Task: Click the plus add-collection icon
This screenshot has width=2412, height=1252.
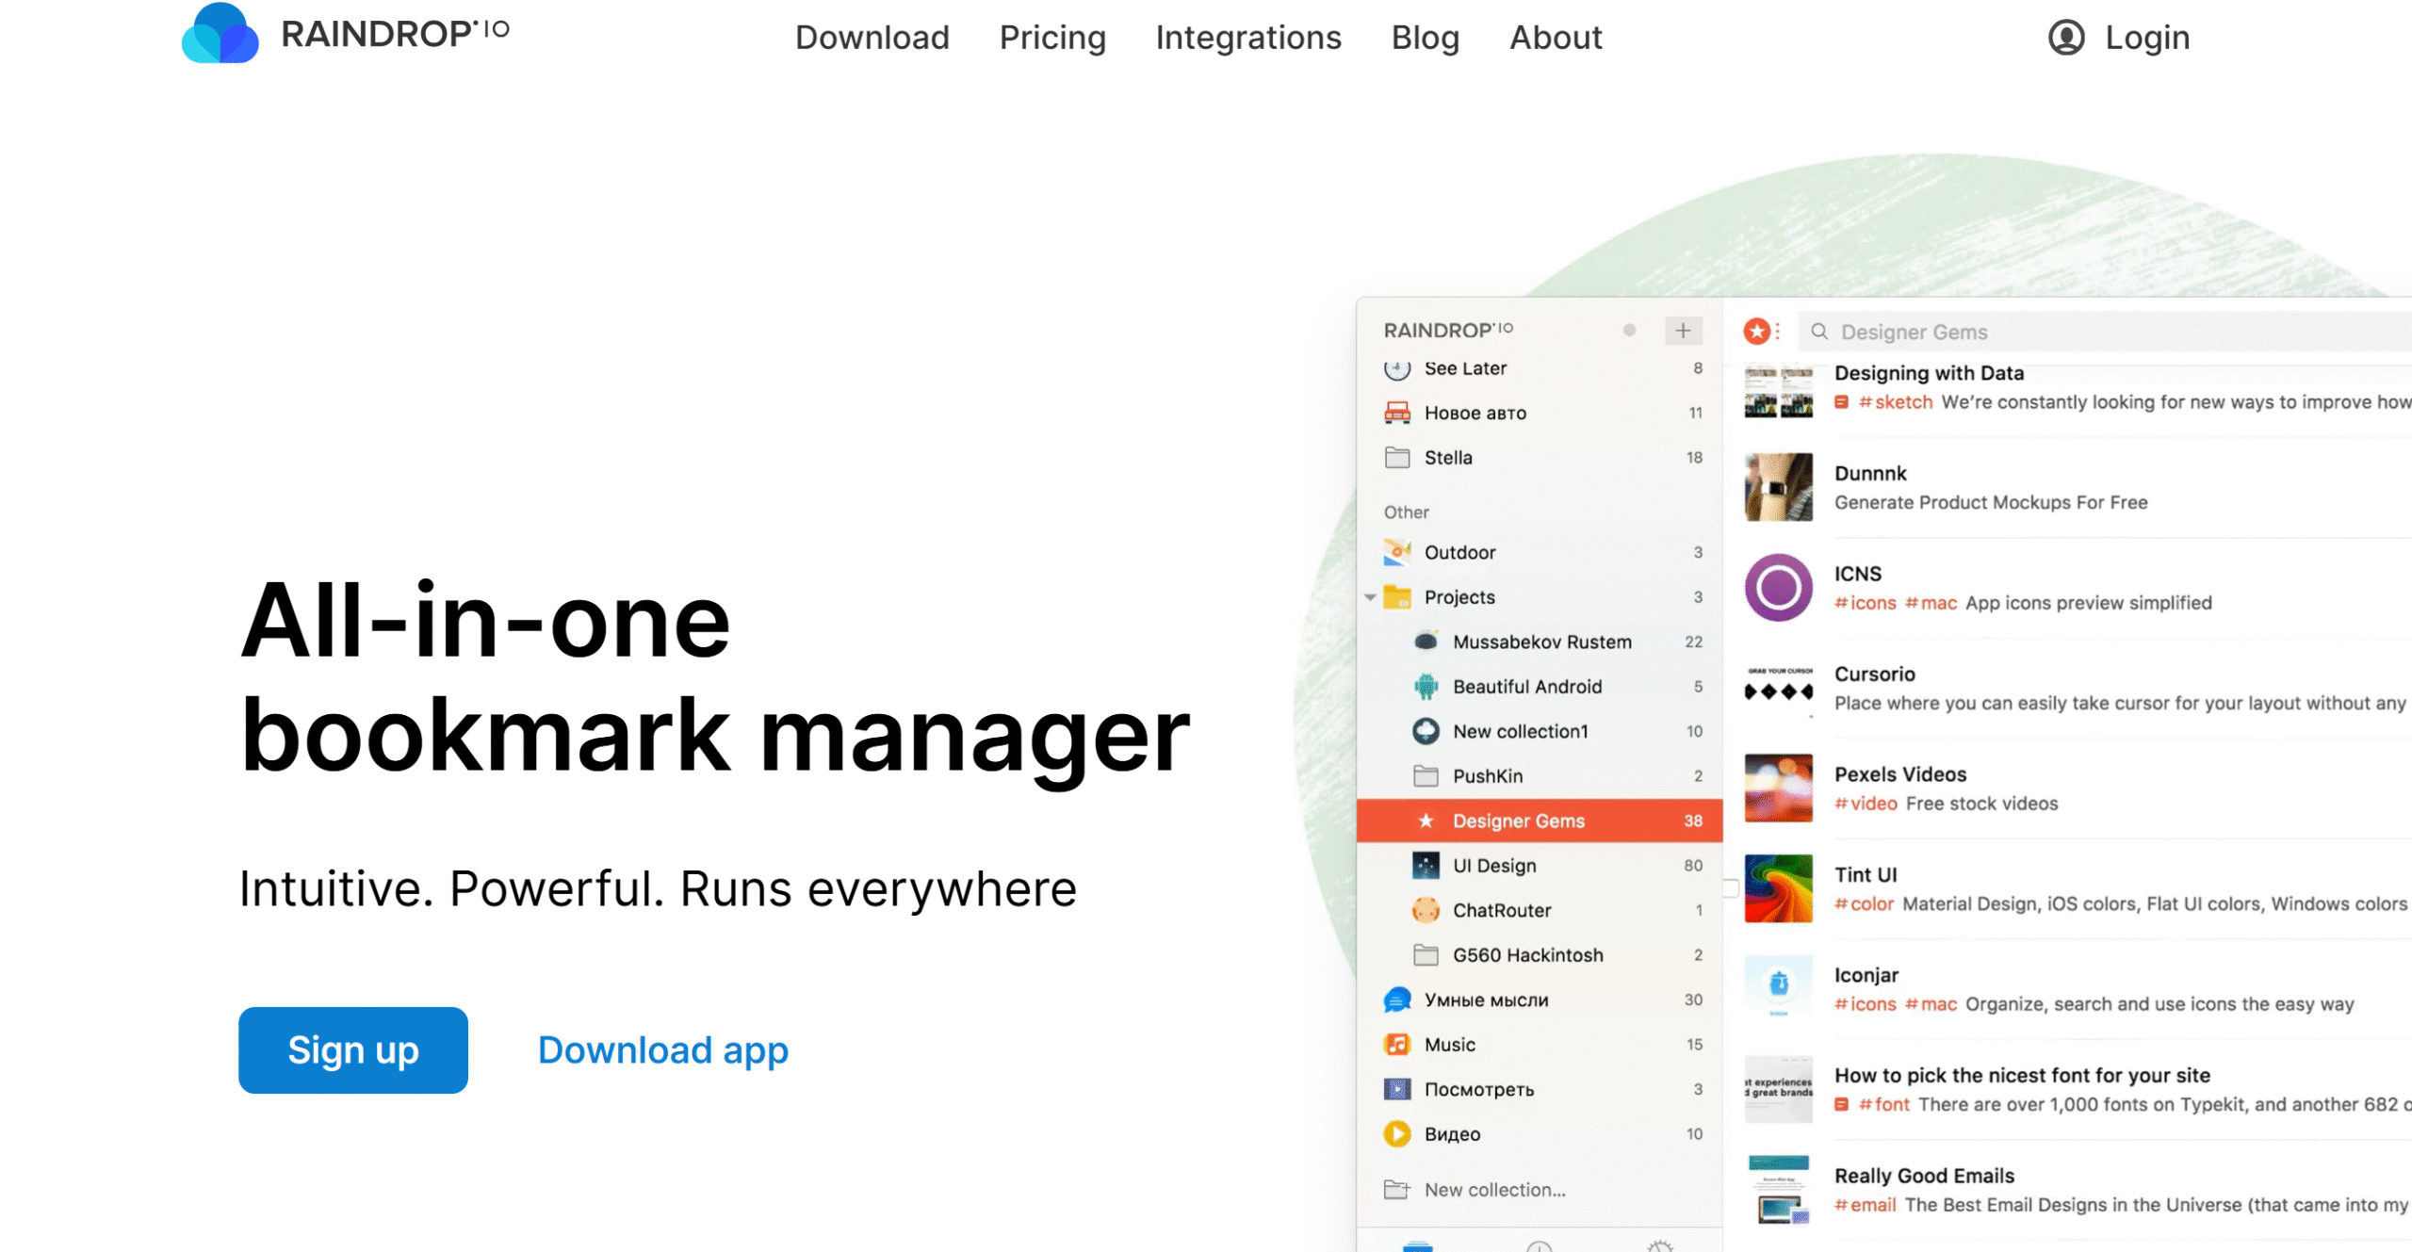Action: tap(1682, 331)
